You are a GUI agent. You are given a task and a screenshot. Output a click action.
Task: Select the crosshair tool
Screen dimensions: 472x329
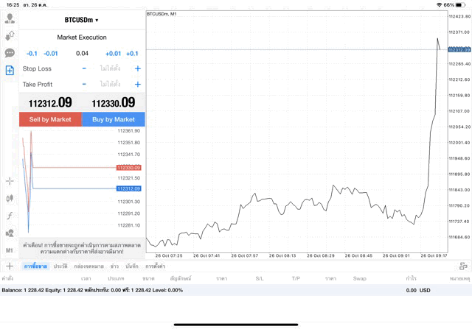[10, 180]
